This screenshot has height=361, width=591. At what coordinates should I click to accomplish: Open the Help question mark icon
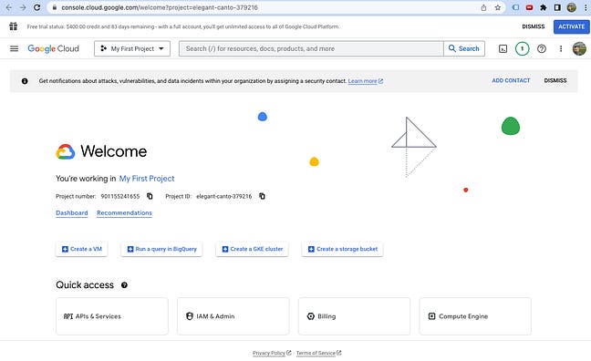[x=542, y=48]
